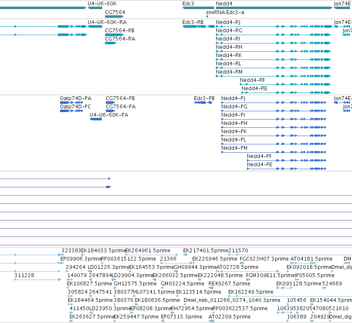Open transcript U4-U6-60K-RA

107,22
